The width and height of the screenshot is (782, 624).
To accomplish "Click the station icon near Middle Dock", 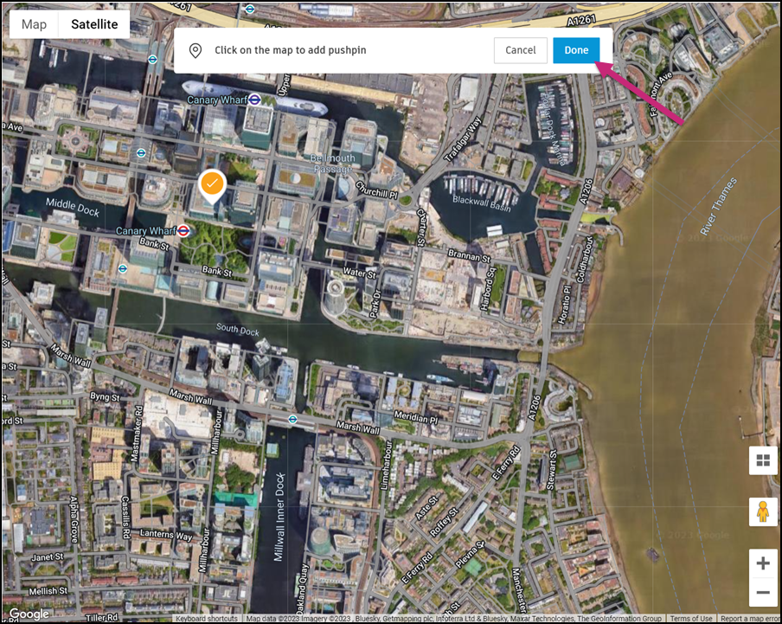I will 141,153.
